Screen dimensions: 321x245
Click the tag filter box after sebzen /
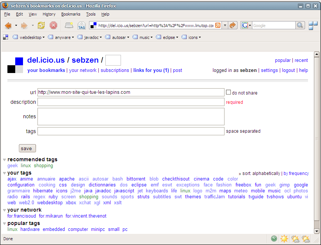[x=113, y=60]
